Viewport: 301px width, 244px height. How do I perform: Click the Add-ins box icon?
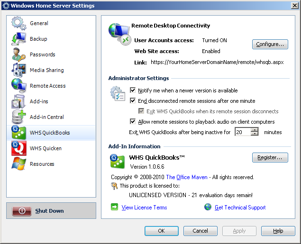pyautogui.click(x=18, y=101)
